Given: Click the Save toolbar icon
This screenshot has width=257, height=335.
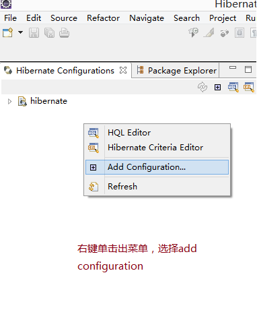Looking at the screenshot, I should tap(34, 33).
